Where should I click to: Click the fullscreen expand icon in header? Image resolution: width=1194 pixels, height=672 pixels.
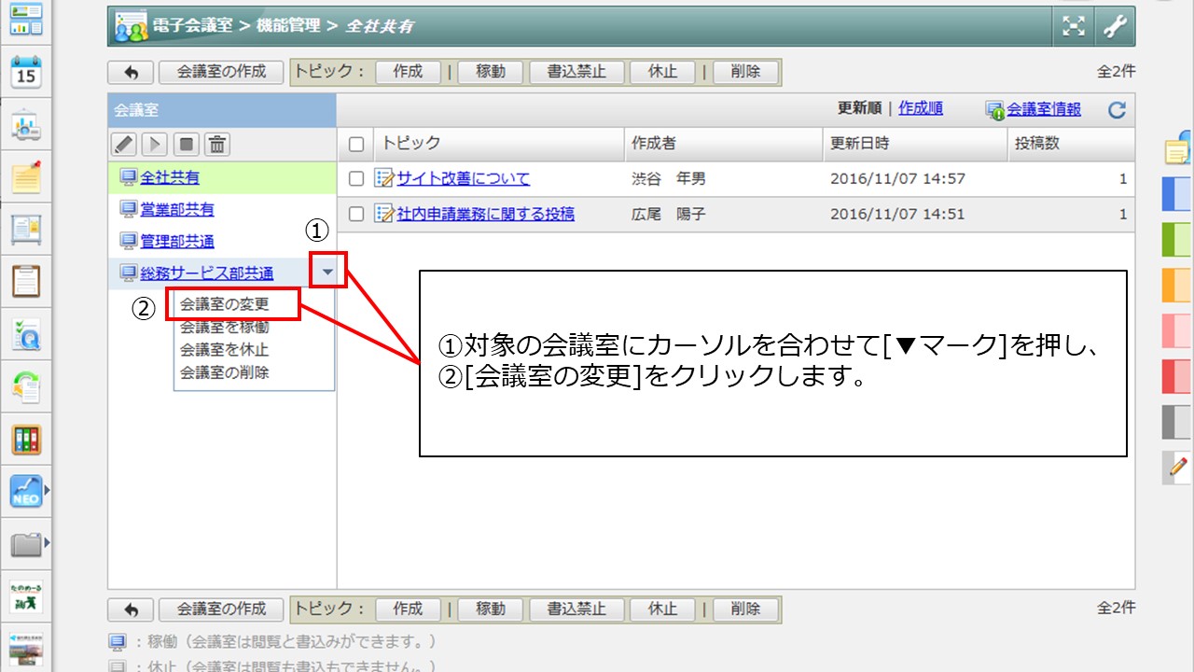click(x=1074, y=27)
